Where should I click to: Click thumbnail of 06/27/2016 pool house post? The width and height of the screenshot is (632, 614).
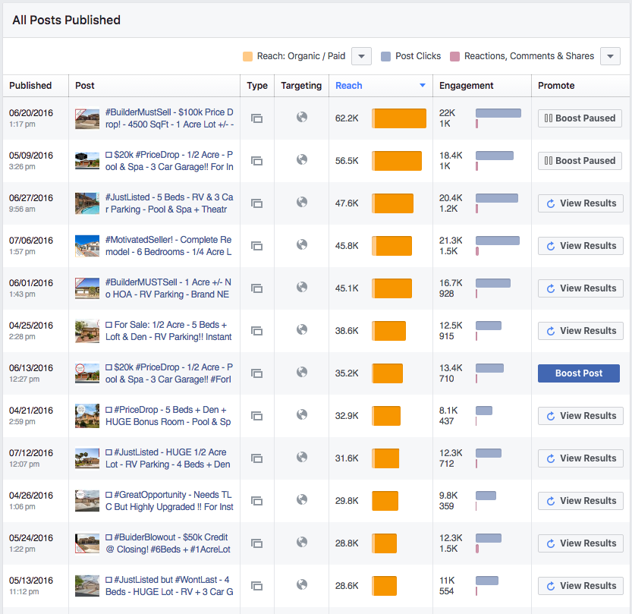pyautogui.click(x=87, y=203)
